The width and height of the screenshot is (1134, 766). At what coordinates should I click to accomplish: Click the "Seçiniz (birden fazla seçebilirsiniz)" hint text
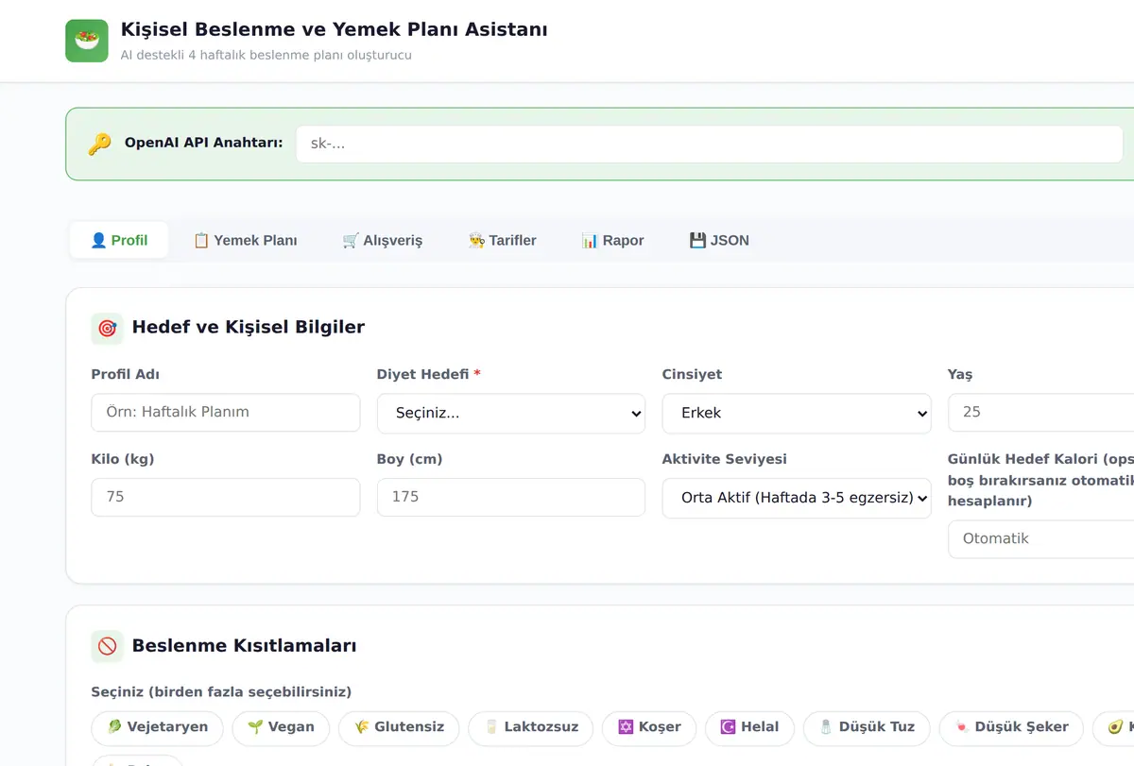[x=221, y=692]
